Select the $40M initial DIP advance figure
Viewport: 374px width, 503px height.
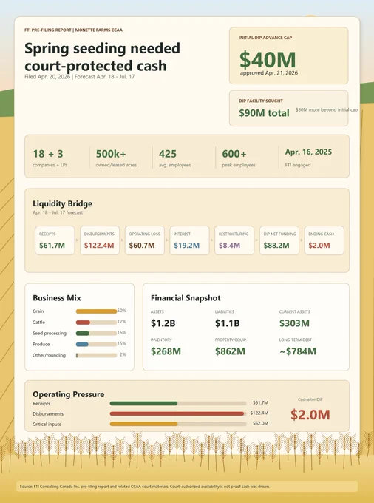point(268,59)
